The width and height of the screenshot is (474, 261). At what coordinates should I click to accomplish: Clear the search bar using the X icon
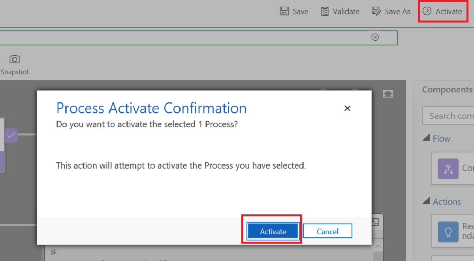coord(375,37)
